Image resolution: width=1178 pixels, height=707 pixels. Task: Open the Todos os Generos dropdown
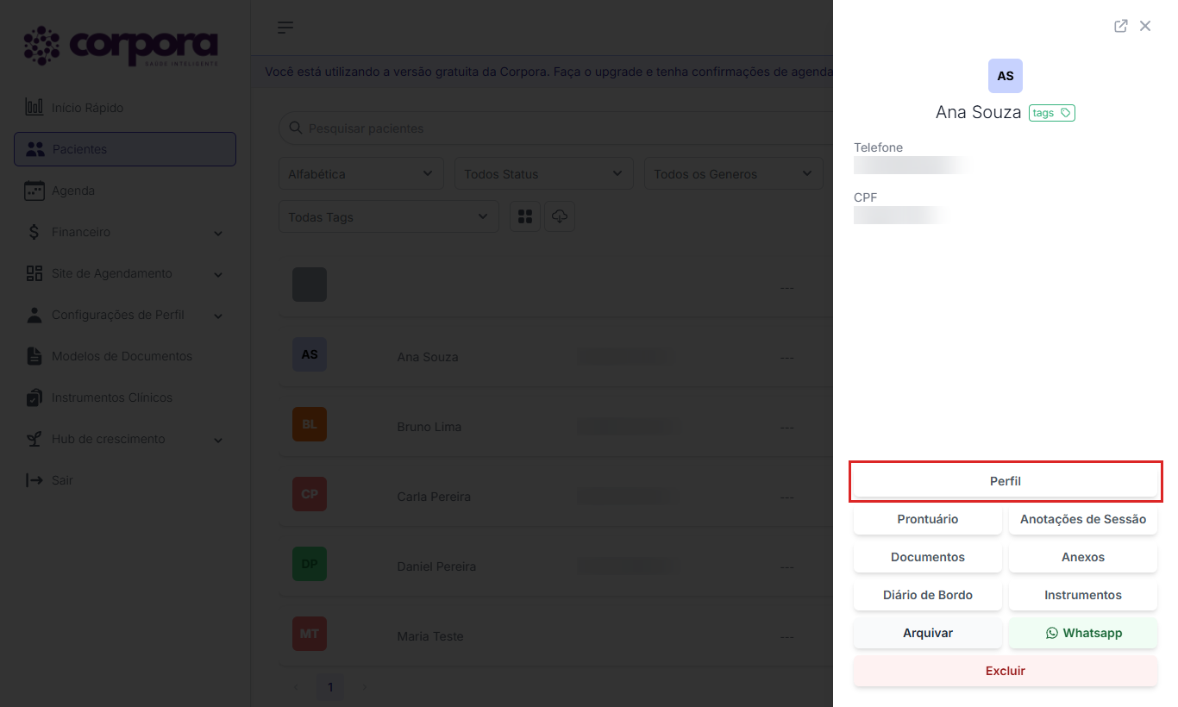(734, 174)
